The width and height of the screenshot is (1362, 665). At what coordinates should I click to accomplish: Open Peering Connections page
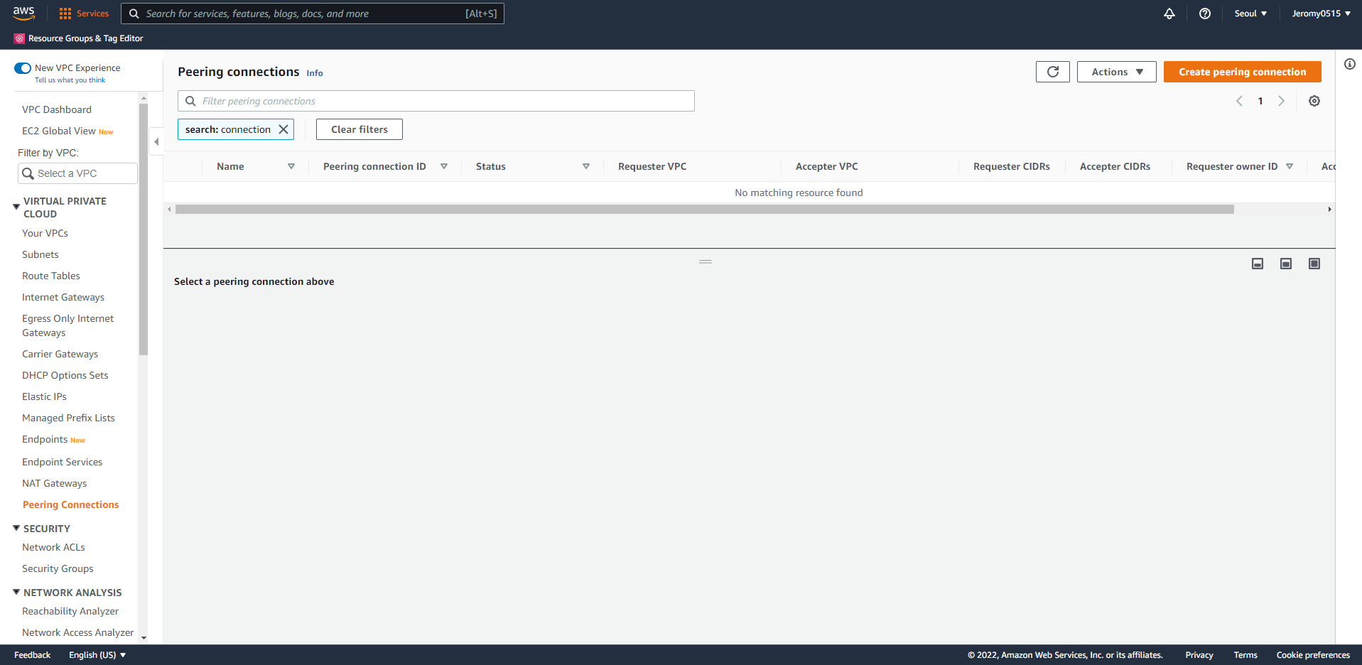70,504
